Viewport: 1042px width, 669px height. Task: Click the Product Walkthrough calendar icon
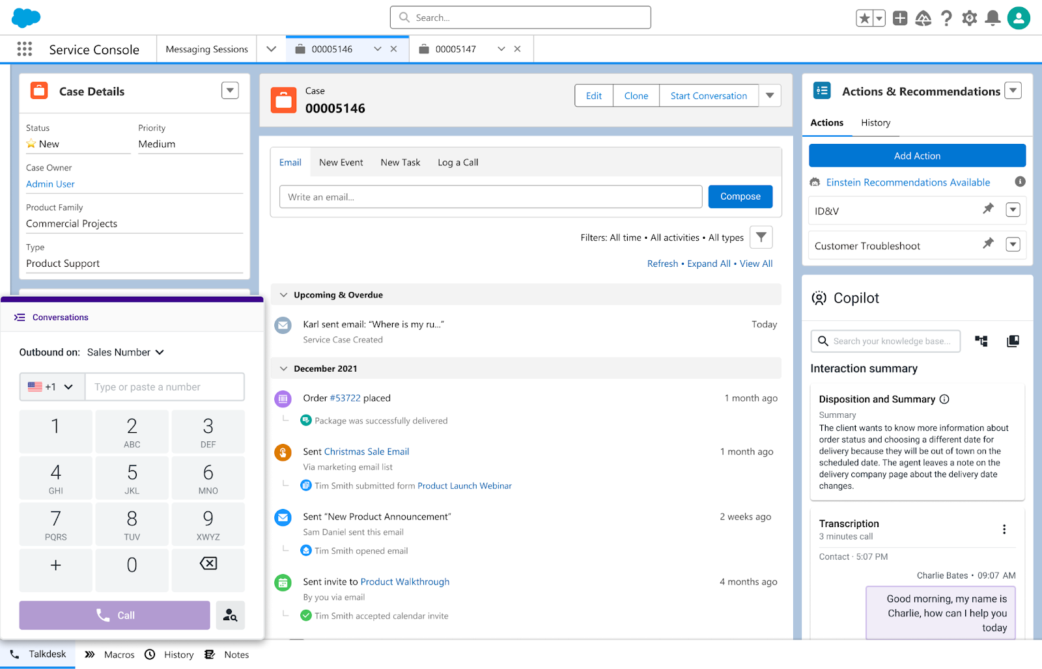click(283, 582)
